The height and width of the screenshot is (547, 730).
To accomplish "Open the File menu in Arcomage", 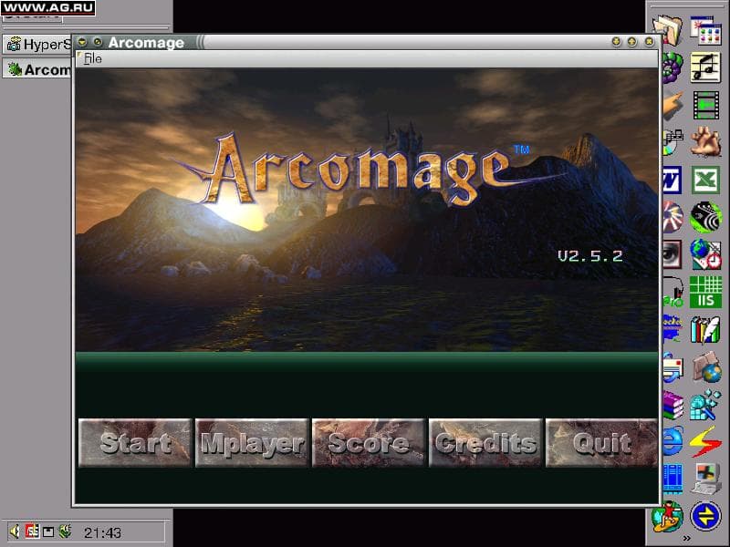I will click(93, 58).
